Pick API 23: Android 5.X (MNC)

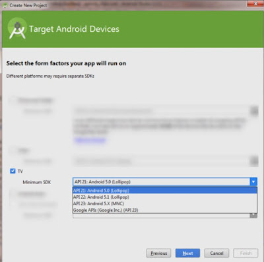click(x=165, y=203)
